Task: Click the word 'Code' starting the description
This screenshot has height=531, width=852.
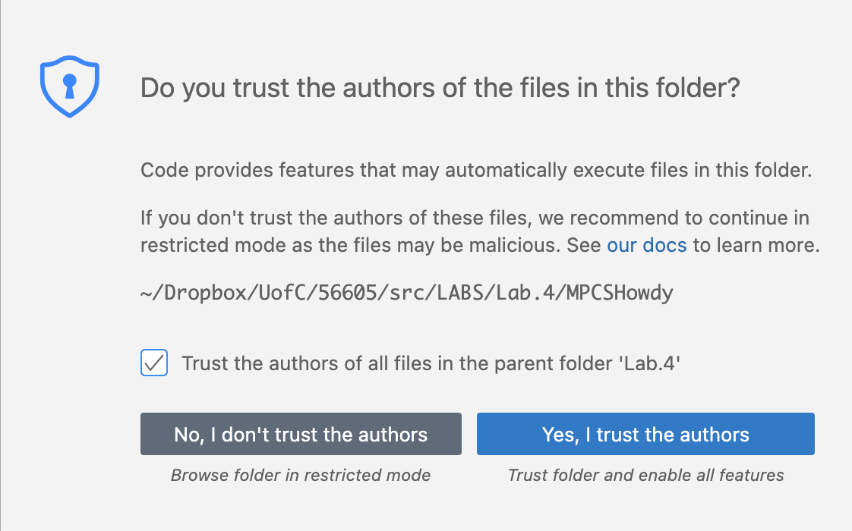Action: click(x=164, y=170)
